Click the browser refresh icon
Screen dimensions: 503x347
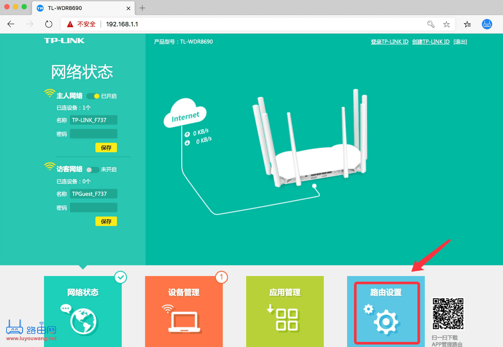(49, 24)
